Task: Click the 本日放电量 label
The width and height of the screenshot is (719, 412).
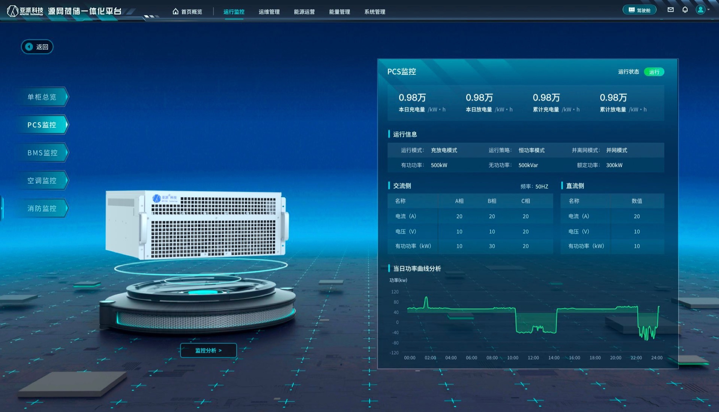Action: [x=479, y=109]
